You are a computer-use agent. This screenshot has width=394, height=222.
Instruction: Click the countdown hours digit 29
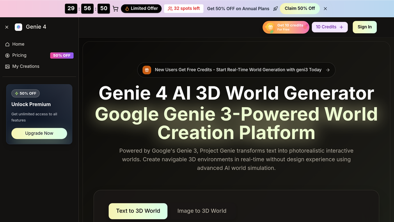pos(71,9)
